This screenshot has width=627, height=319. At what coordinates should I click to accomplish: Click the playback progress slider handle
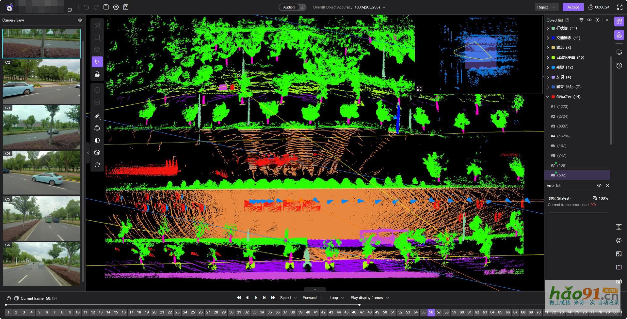pos(360,305)
